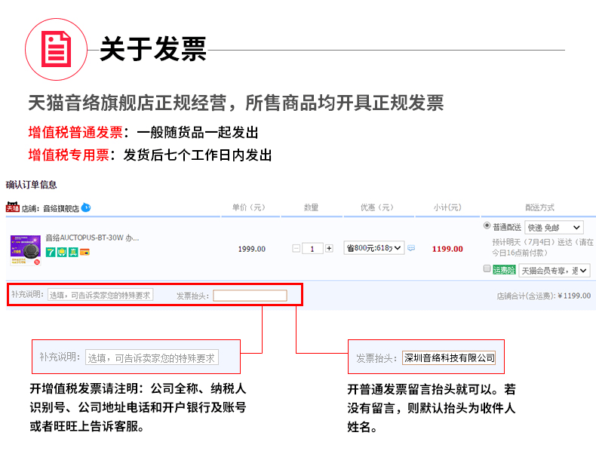596x457 pixels.
Task: Open the 省800元:618 discount dropdown
Action: pyautogui.click(x=374, y=248)
